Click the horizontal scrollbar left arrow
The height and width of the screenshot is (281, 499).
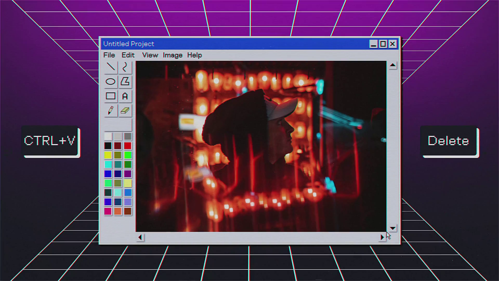pyautogui.click(x=140, y=237)
